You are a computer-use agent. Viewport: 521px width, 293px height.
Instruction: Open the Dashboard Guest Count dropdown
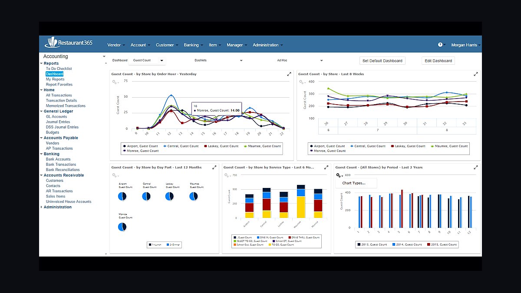pos(147,61)
